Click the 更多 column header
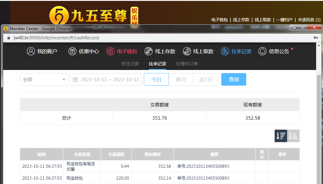The width and height of the screenshot is (323, 184). pos(284,154)
